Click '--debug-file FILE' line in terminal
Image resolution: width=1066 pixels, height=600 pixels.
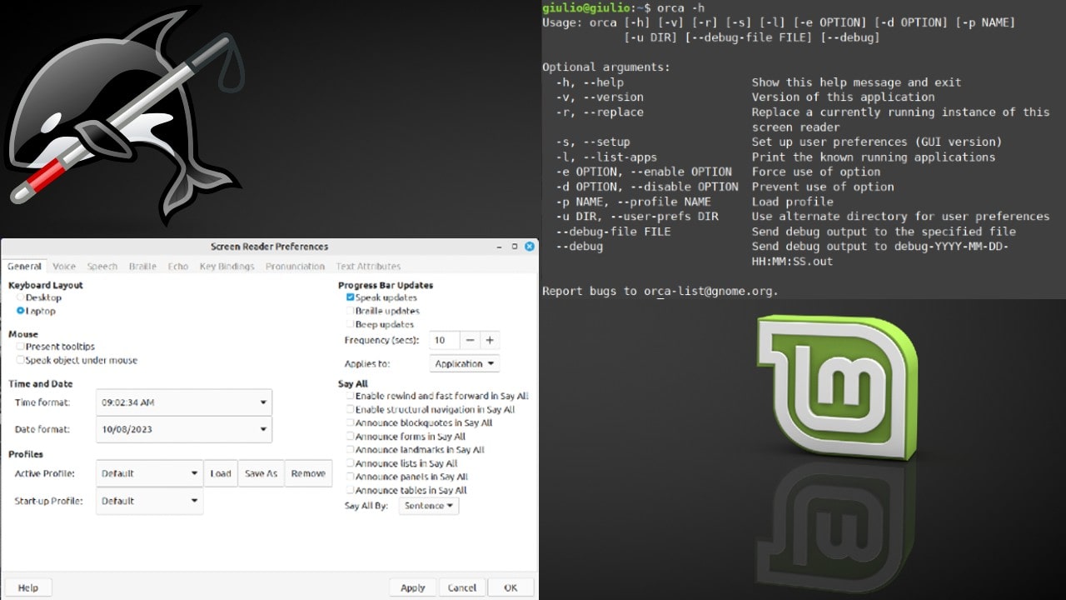(x=613, y=232)
